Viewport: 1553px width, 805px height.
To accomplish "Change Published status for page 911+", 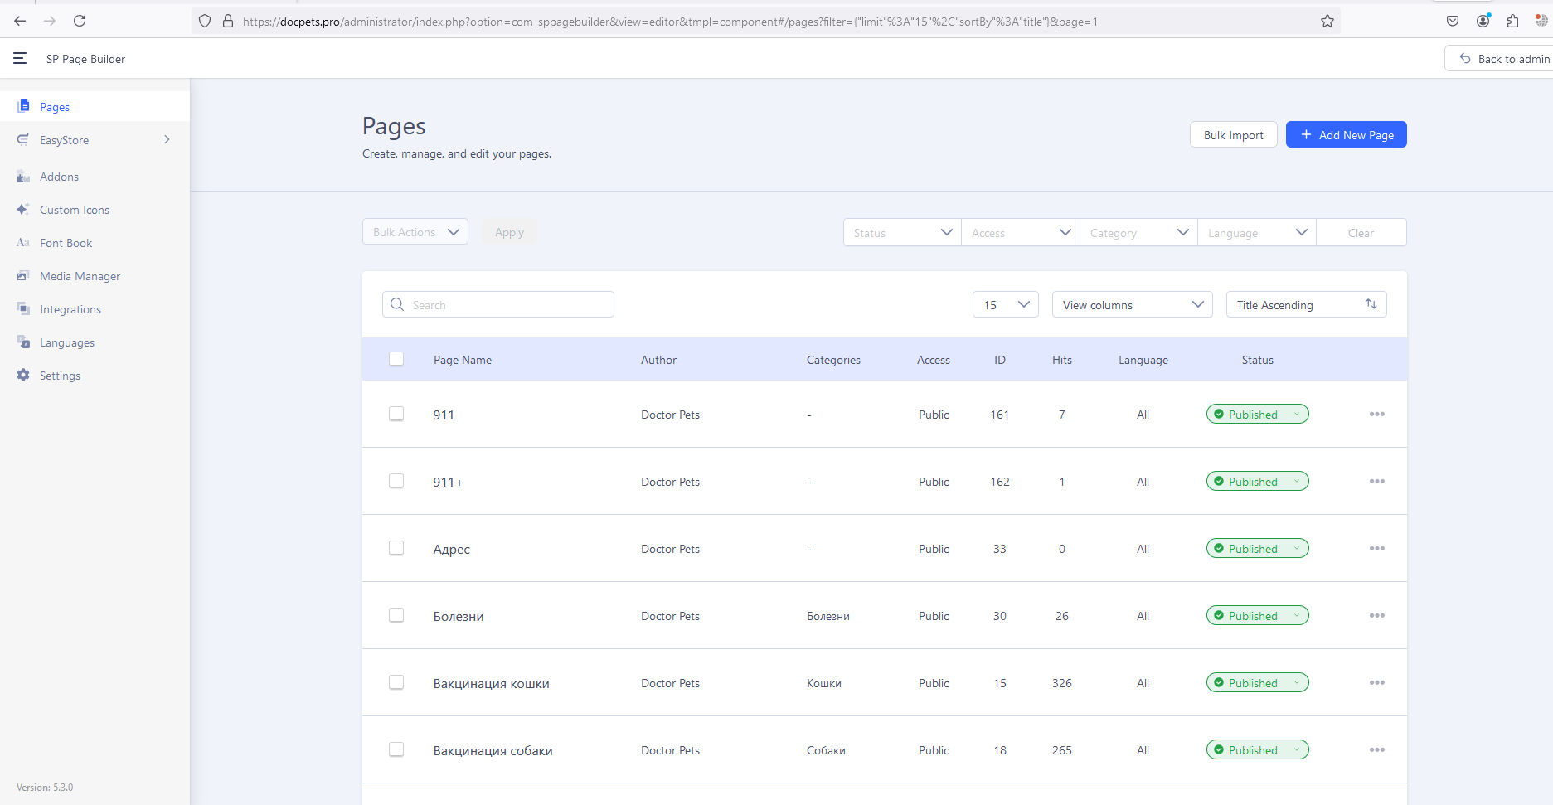I will coord(1258,481).
